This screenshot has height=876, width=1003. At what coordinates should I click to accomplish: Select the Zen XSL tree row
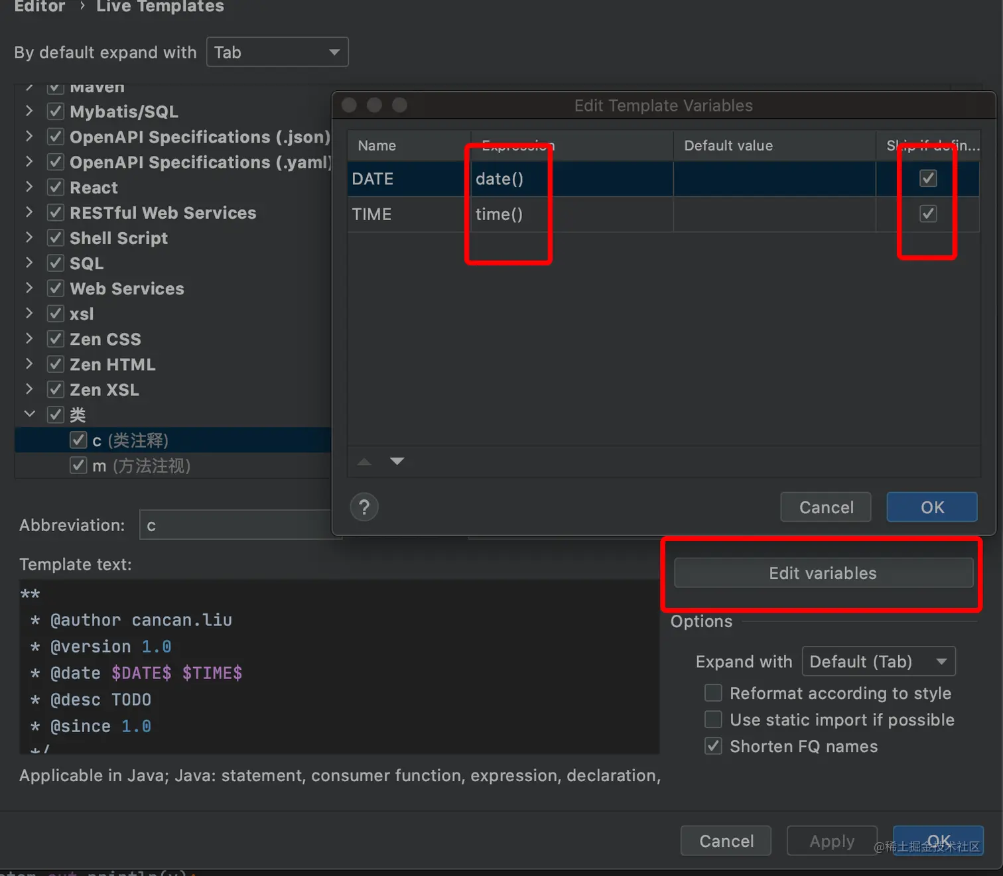click(x=172, y=390)
